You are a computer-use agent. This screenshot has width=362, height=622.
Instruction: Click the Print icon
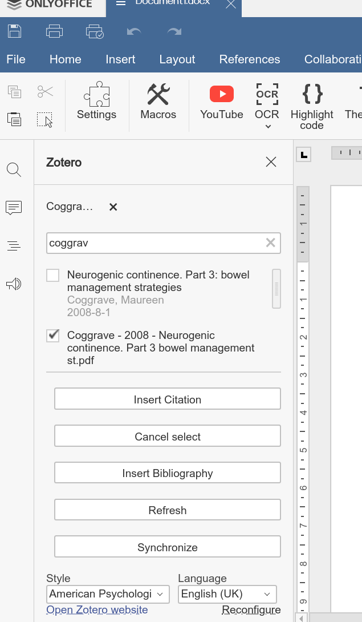(x=54, y=31)
